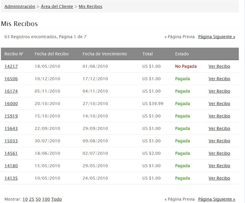Click the Fecha de Vencimiento column header

[105, 54]
